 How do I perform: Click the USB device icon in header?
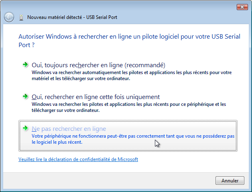tap(21, 17)
